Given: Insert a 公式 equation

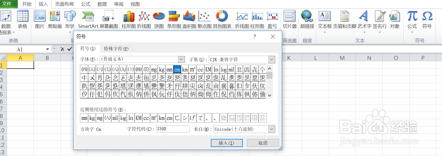Looking at the screenshot, I should click(x=412, y=20).
